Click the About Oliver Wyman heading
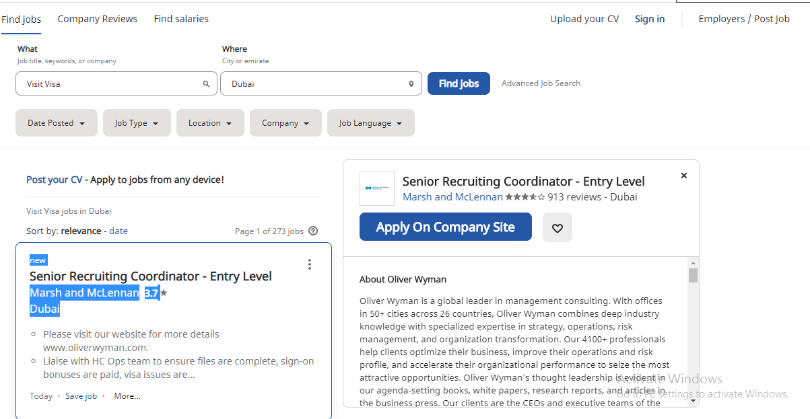 tap(403, 279)
